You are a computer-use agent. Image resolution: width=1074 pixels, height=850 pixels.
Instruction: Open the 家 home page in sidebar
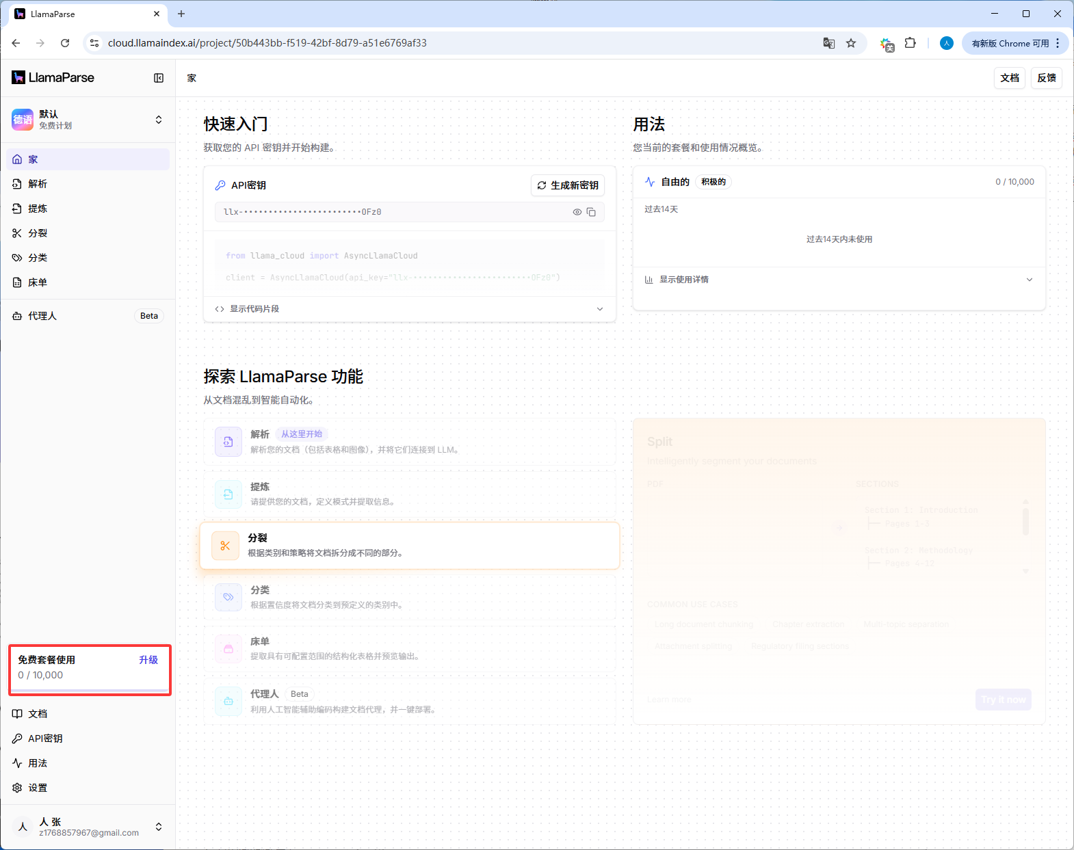88,159
